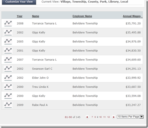
Task: Click the wage value $33,247.27
Action: point(133,105)
